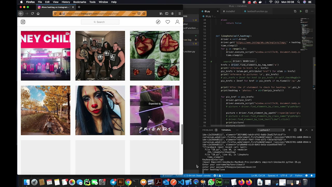Kill terminal with the trash icon
The image size is (332, 187).
(301, 130)
